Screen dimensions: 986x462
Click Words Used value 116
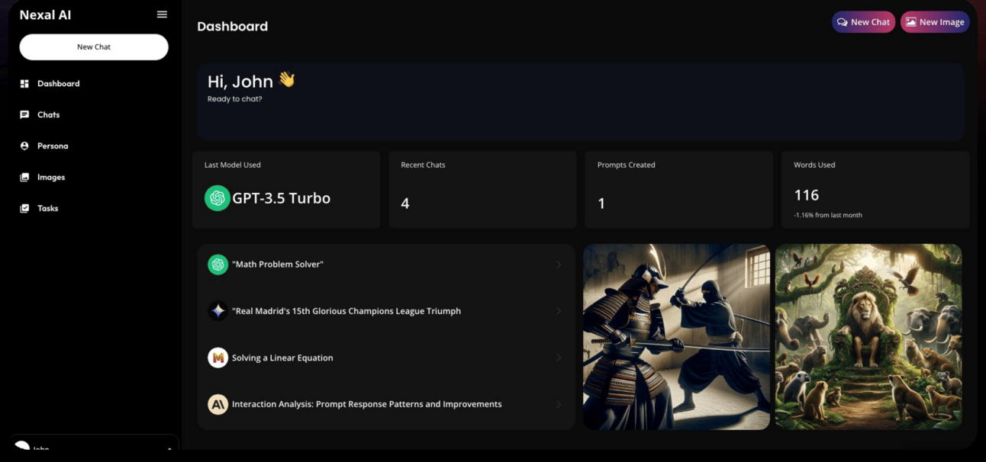tap(807, 195)
